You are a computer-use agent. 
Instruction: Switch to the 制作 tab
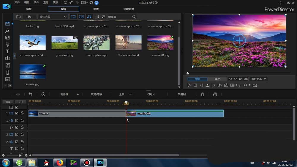(x=96, y=9)
